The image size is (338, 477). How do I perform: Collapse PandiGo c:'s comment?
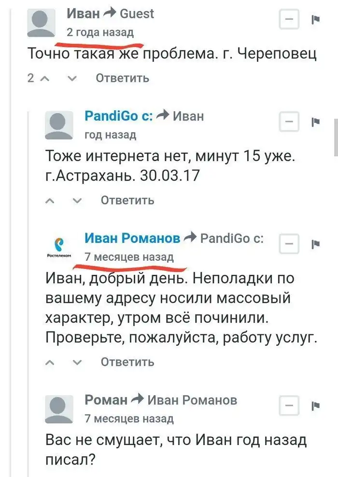289,122
